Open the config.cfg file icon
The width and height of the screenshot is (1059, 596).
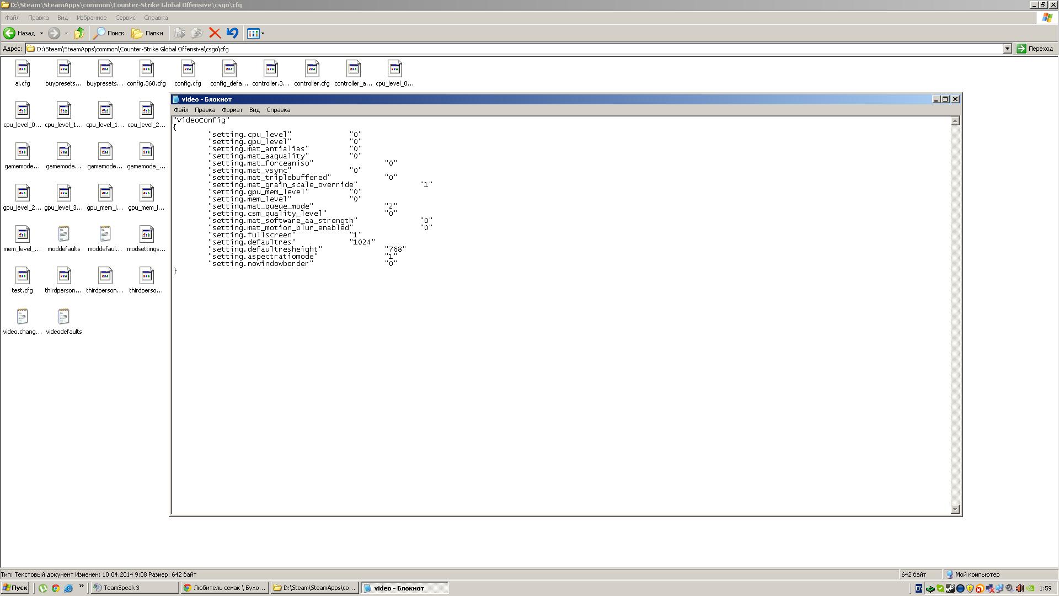coord(188,70)
